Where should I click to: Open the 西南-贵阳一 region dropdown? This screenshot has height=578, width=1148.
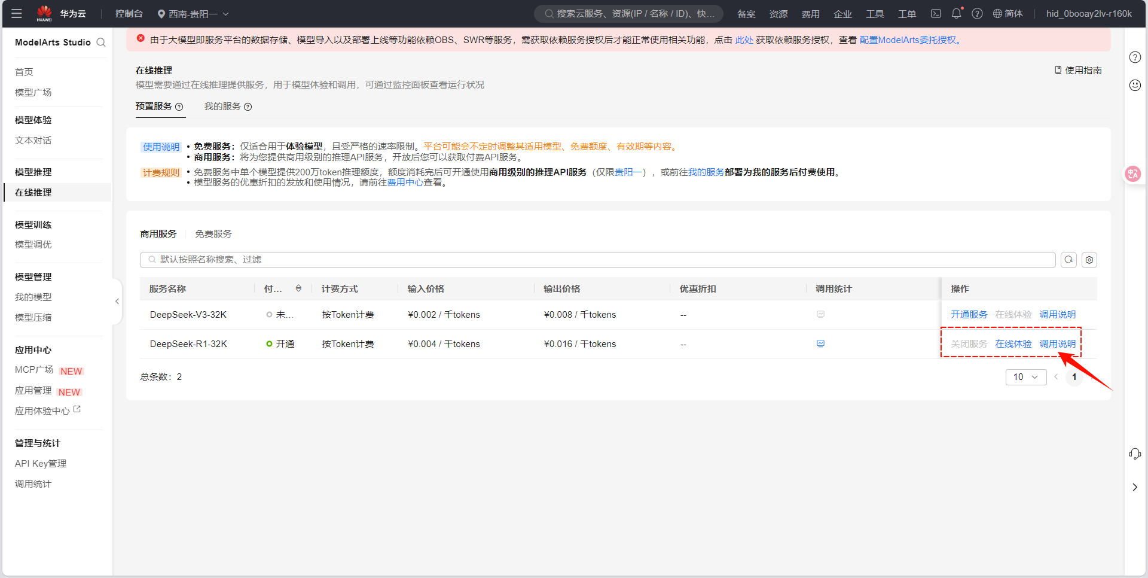coord(193,13)
